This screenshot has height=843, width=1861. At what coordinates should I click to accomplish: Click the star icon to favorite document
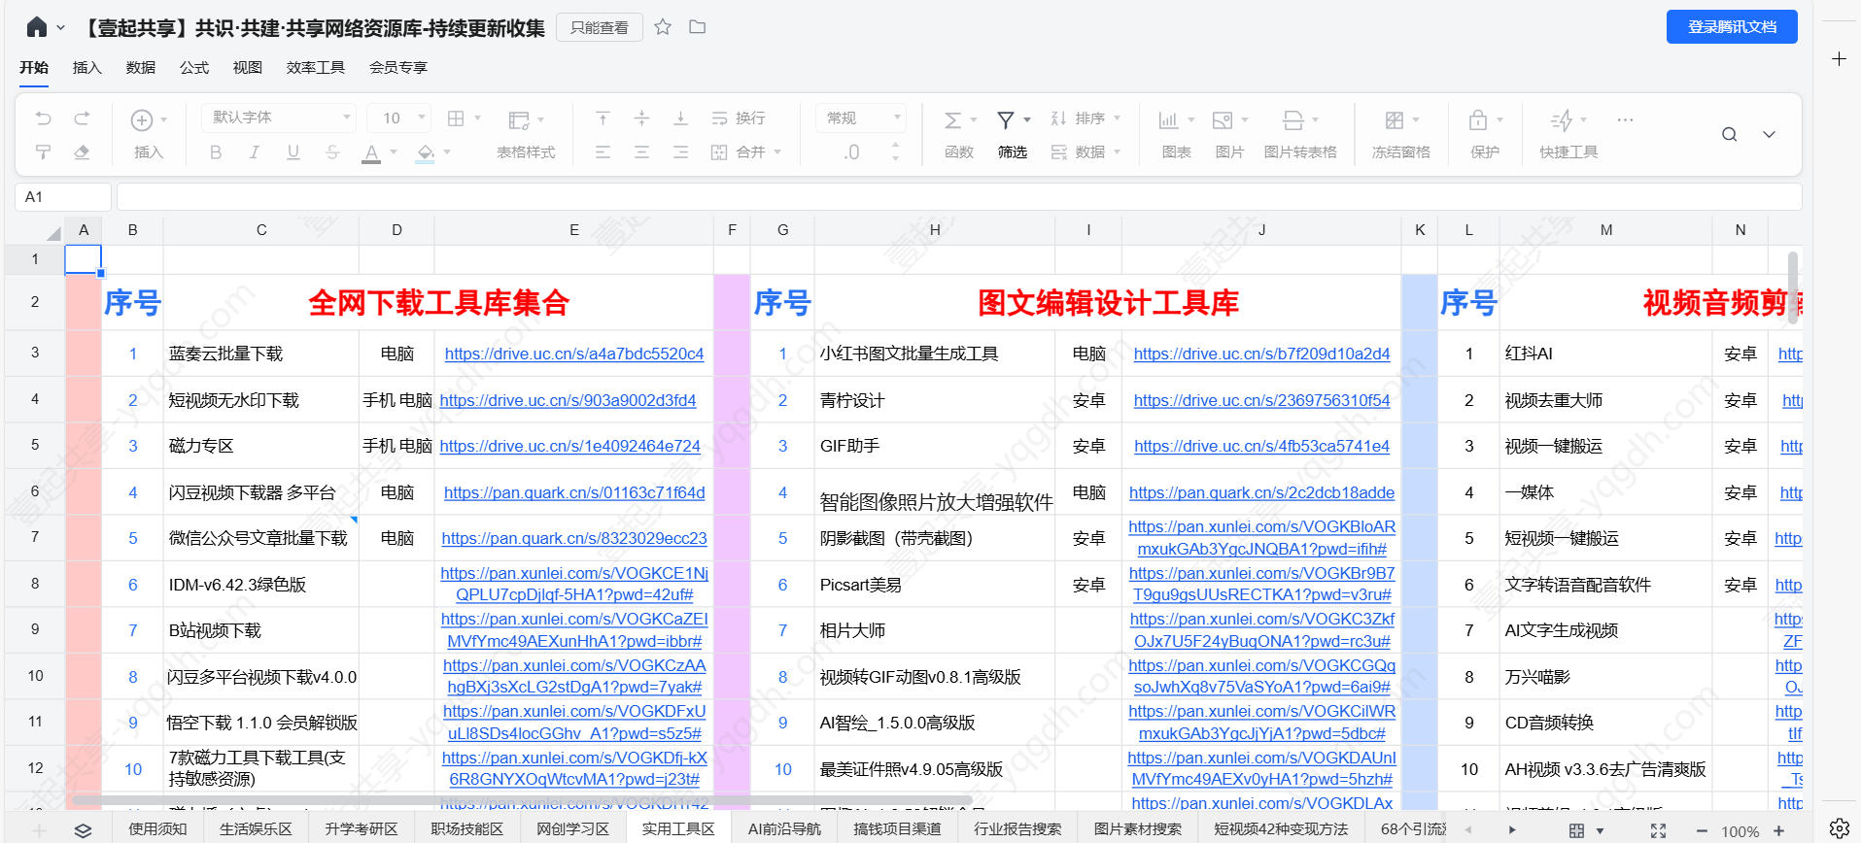pyautogui.click(x=663, y=27)
